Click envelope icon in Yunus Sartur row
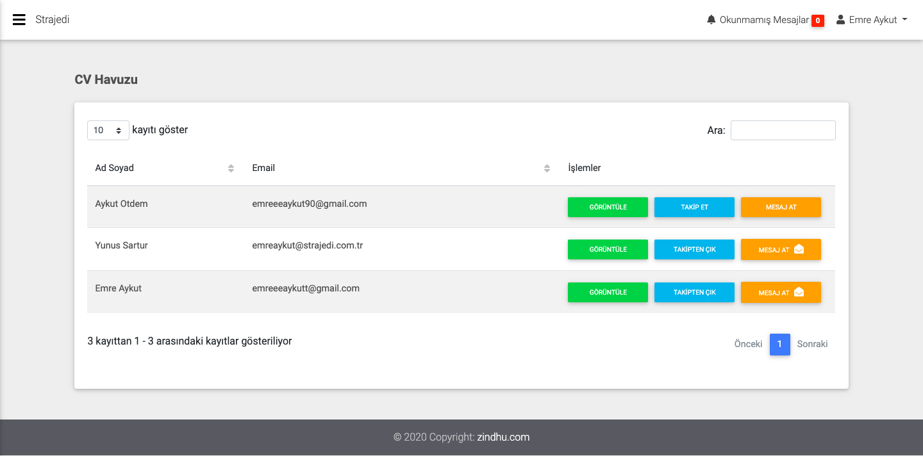The image size is (923, 456). [799, 249]
